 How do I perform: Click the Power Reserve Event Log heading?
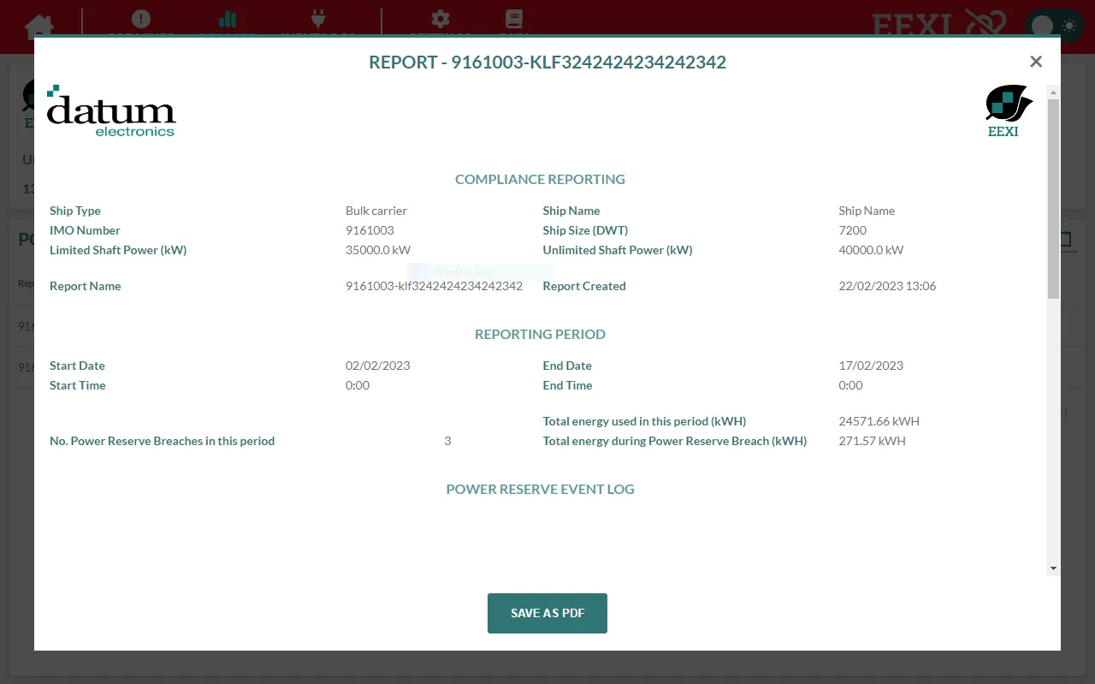540,490
